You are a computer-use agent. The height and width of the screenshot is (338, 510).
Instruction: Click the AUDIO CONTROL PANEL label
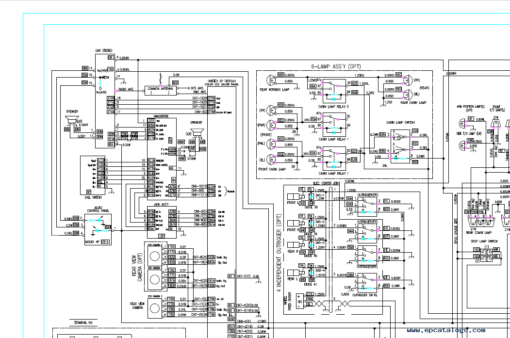pos(98,209)
